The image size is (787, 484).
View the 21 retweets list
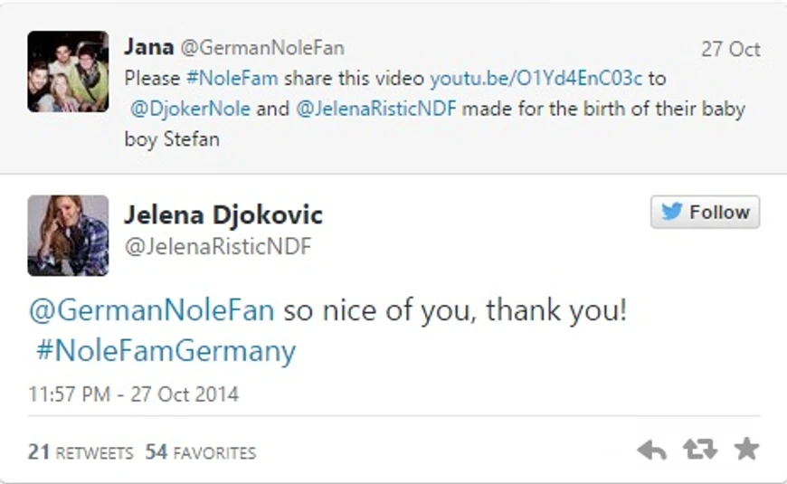click(81, 452)
